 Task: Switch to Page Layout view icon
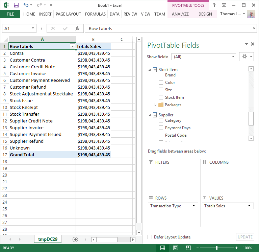(175, 248)
